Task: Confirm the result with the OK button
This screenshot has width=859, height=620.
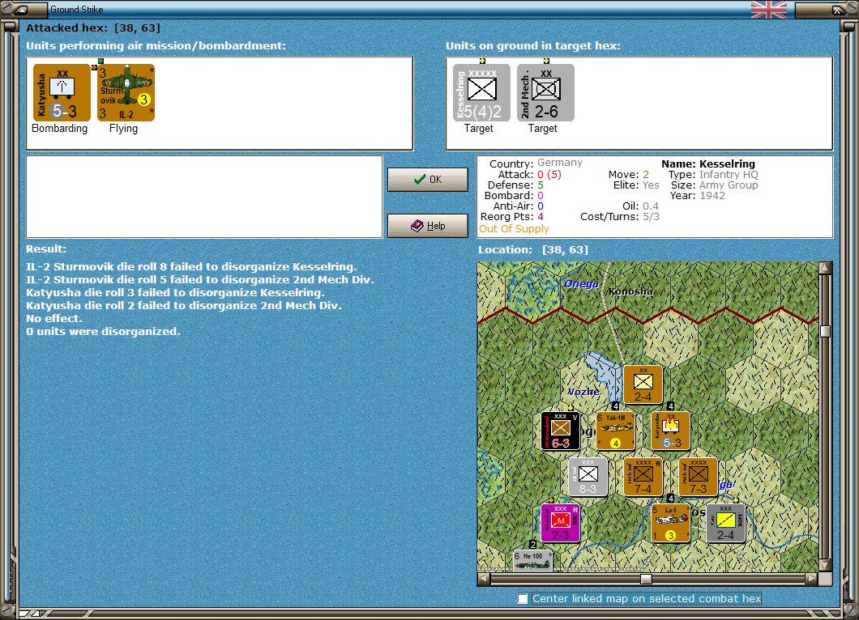Action: tap(428, 180)
